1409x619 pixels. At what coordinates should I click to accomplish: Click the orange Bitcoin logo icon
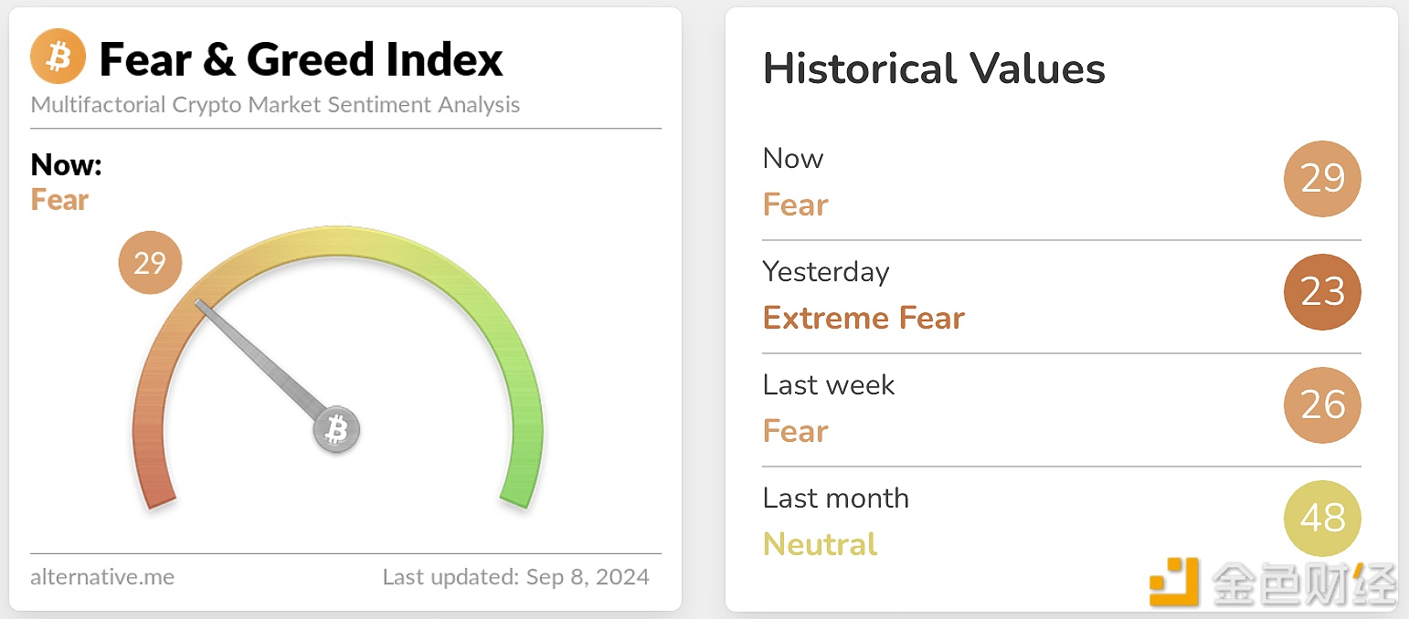(x=58, y=57)
